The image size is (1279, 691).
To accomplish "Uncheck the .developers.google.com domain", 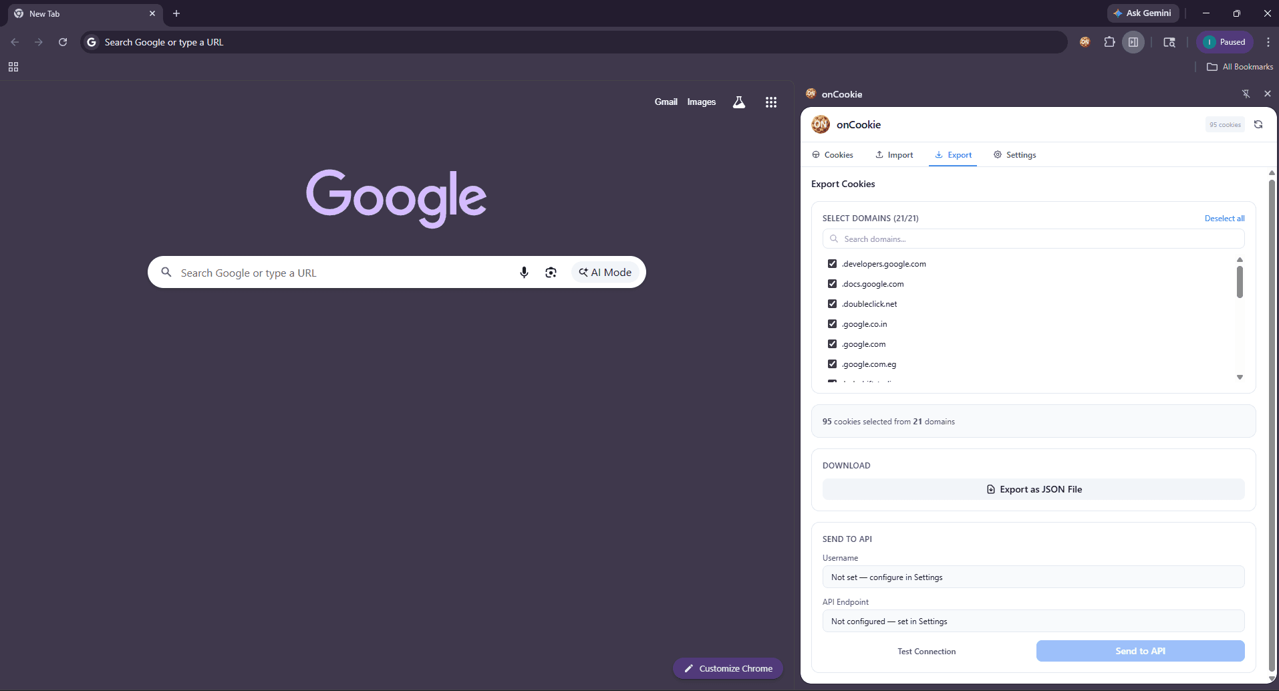I will coord(832,264).
